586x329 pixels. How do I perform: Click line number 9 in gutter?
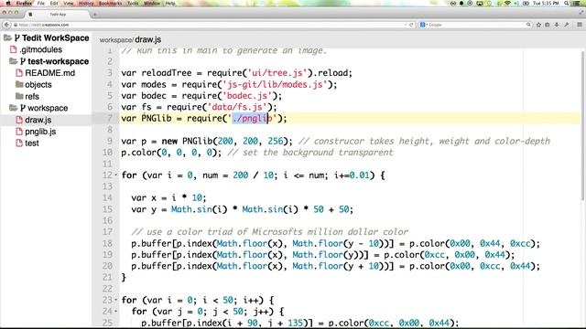click(110, 141)
